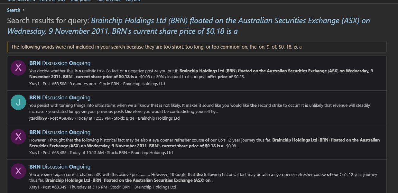This screenshot has width=398, height=193.
Task: Click the X avatar beside post #68,485
Action: [18, 136]
